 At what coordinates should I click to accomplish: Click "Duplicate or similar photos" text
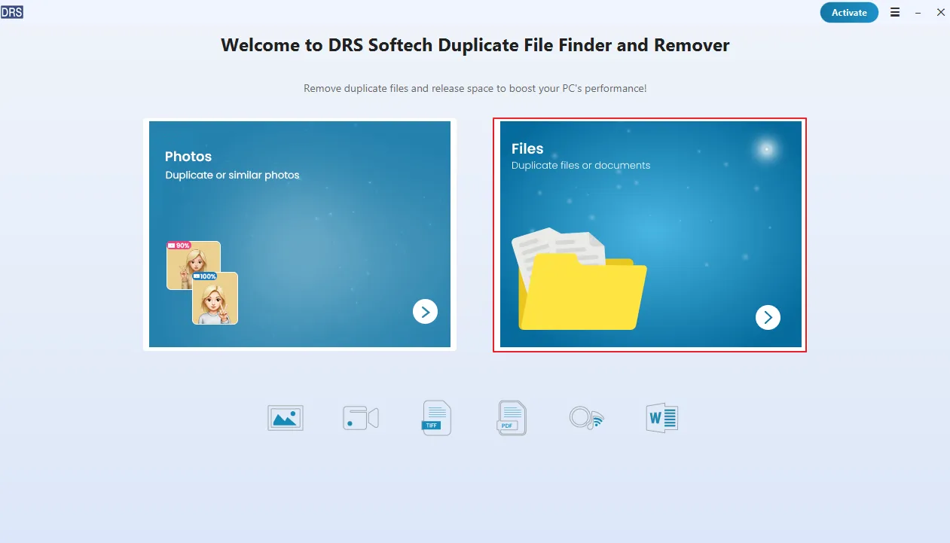click(x=233, y=175)
